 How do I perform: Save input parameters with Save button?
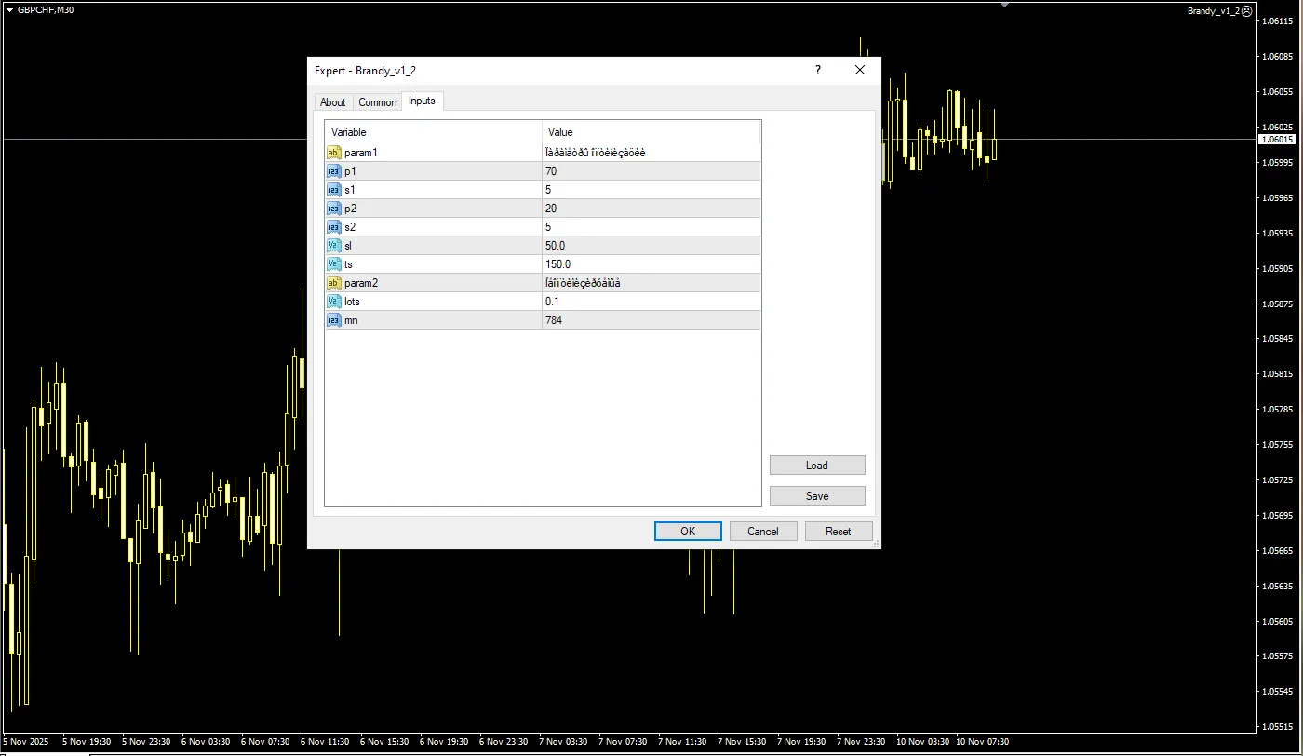tap(817, 495)
